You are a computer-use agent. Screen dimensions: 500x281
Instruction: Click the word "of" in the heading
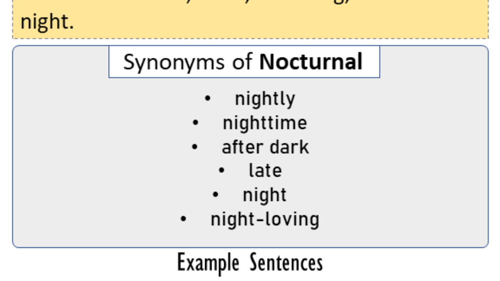[x=243, y=62]
